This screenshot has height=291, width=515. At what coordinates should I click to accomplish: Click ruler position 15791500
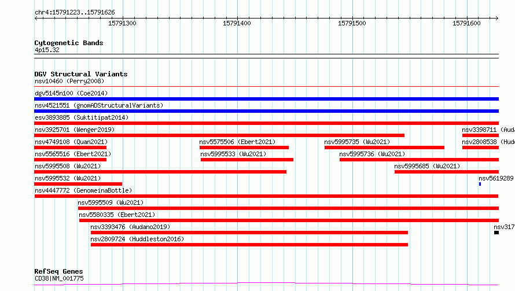point(352,23)
